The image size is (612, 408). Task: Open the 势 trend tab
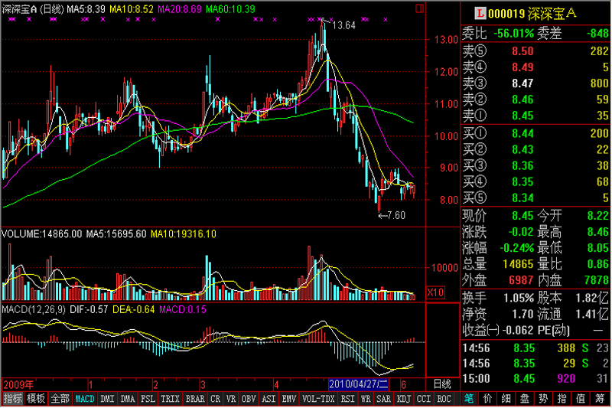(x=543, y=399)
